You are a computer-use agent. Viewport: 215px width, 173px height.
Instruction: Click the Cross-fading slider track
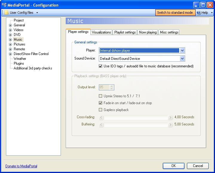pos(136,117)
